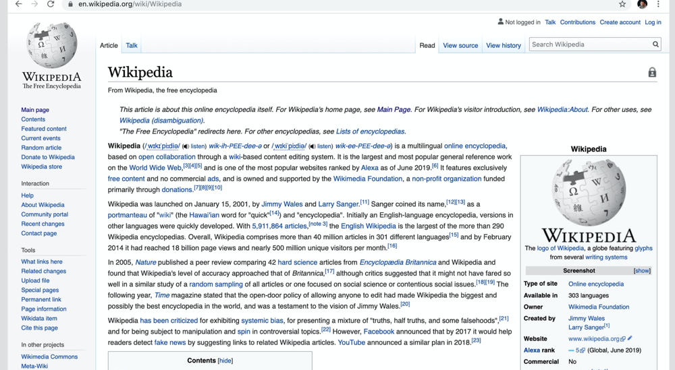The width and height of the screenshot is (675, 370).
Task: Open the View history tab
Action: tap(504, 46)
